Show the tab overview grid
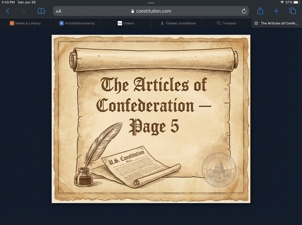Image resolution: width=302 pixels, height=225 pixels. [x=292, y=11]
